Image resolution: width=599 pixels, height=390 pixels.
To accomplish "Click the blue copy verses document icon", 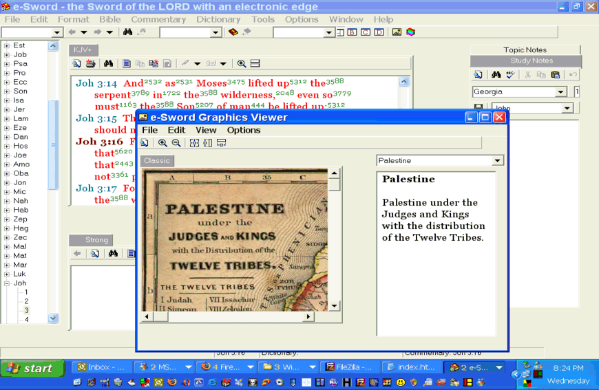I will pyautogui.click(x=127, y=63).
